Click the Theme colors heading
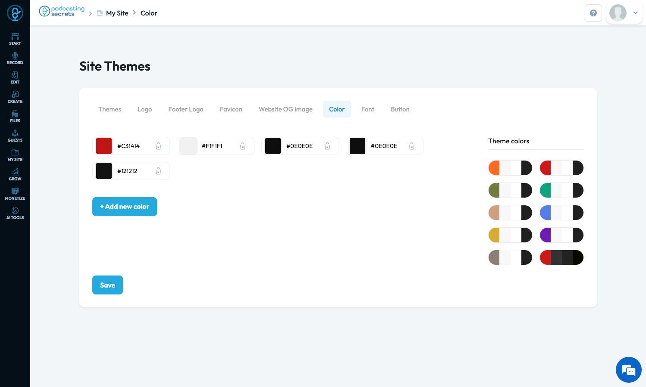 click(x=508, y=141)
